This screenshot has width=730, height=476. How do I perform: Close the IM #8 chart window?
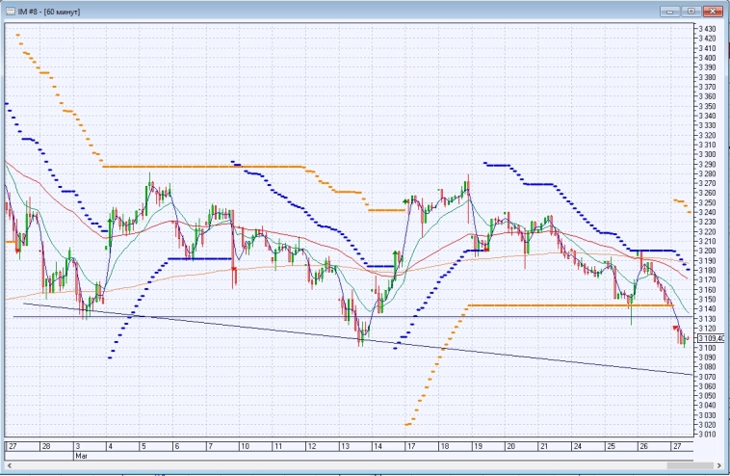(x=711, y=11)
